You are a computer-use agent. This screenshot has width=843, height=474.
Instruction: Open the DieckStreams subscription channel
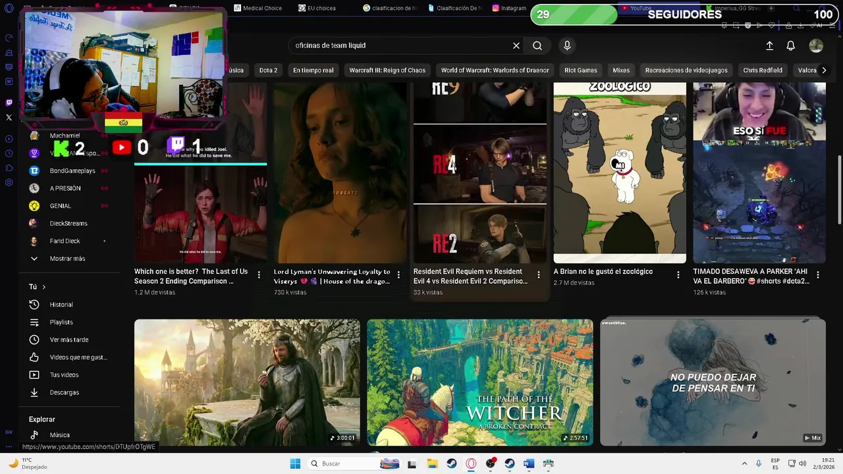(x=69, y=223)
